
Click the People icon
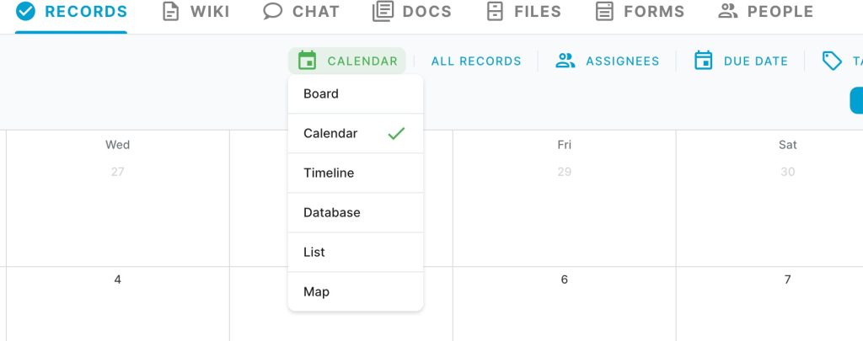tap(727, 11)
